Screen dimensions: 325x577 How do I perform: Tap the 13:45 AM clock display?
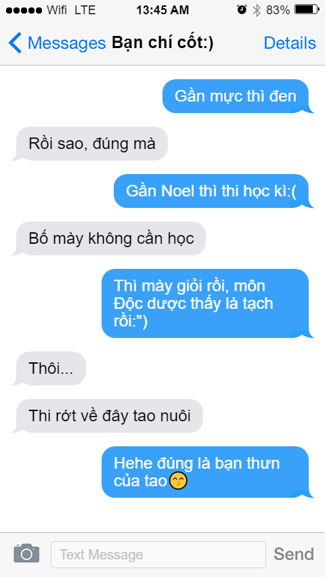(x=162, y=10)
